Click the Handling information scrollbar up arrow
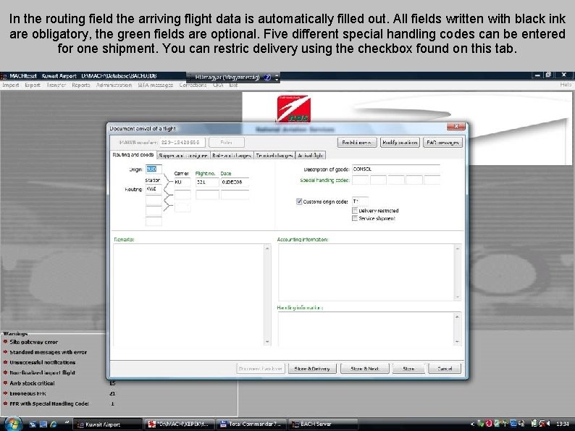575x431 pixels. [457, 317]
